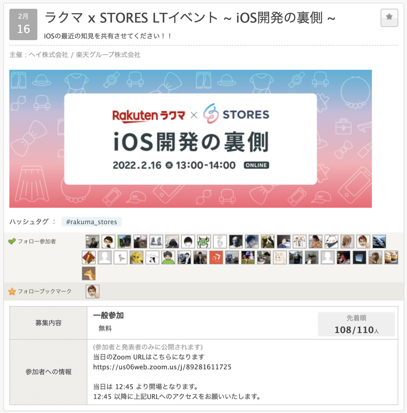Click the pastries photo avatar

tap(391, 257)
